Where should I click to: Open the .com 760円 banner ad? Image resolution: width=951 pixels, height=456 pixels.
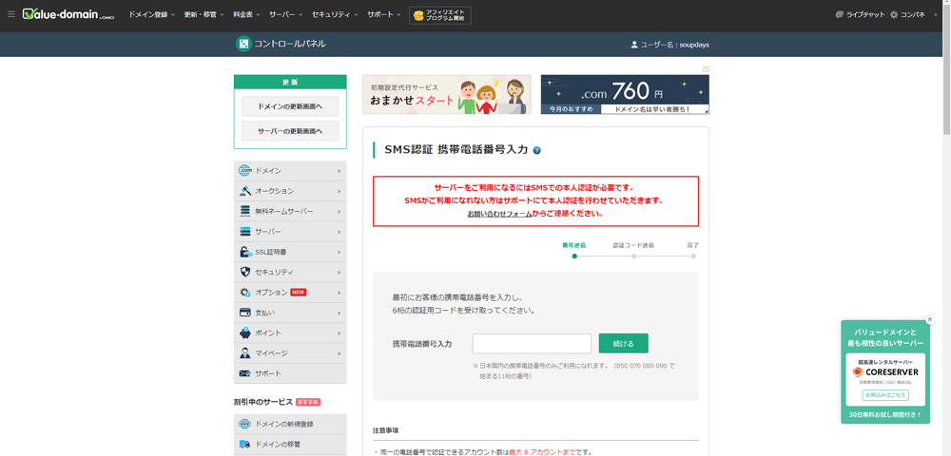click(625, 94)
